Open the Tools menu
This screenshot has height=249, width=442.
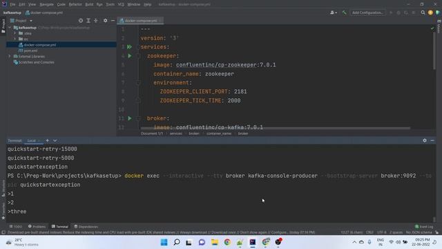click(x=110, y=4)
